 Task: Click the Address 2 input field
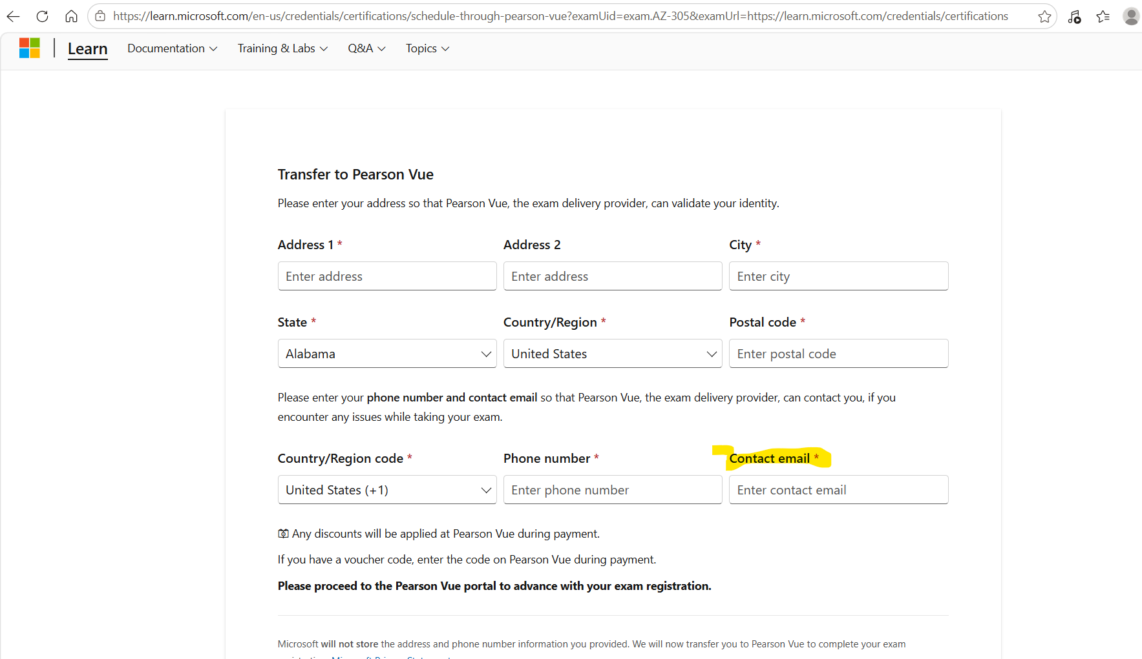[613, 276]
